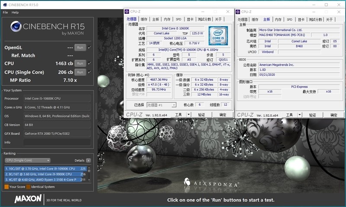Select the 测试分数 tab in right CPU-Z

(x=315, y=19)
